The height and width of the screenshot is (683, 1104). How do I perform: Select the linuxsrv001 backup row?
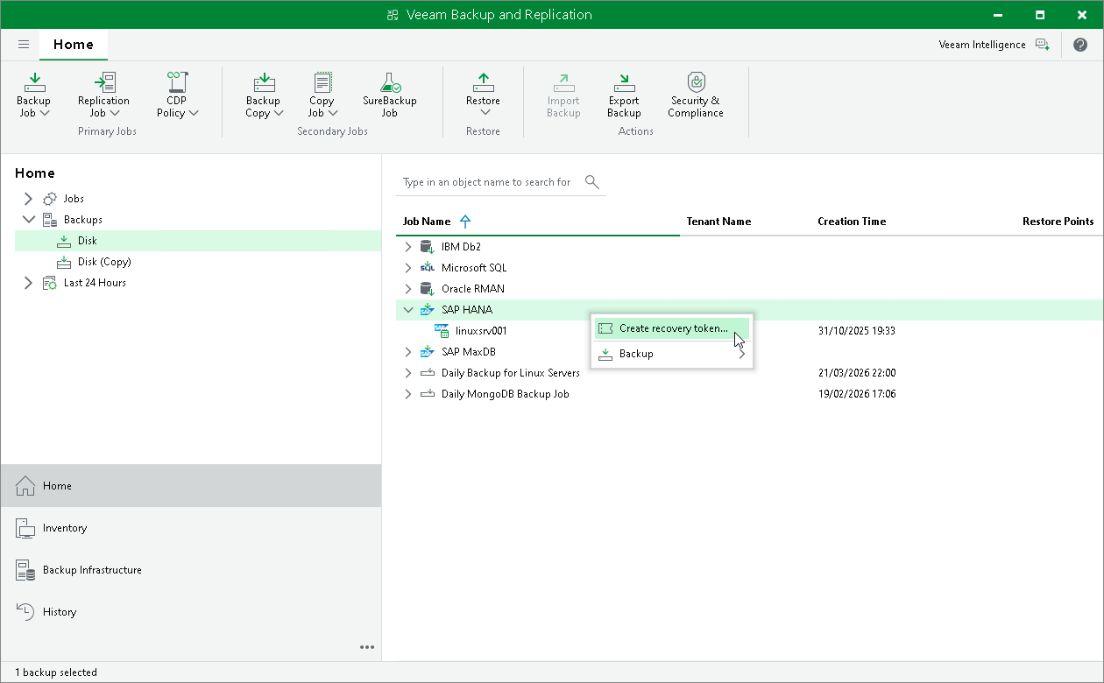click(749, 331)
